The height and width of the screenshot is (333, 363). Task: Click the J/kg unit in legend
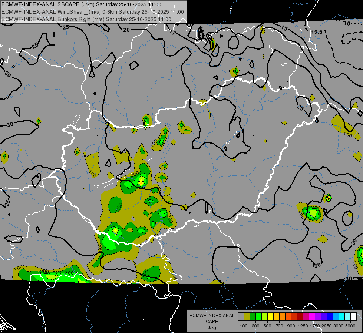[212, 327]
